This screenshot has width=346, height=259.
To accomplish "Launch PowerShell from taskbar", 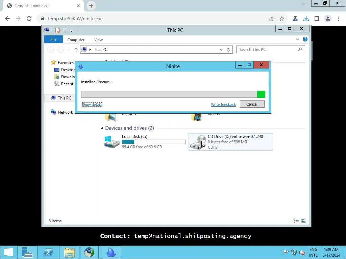I will tap(48, 252).
